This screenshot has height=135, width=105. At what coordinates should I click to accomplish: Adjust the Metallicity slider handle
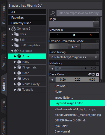tap(60, 68)
